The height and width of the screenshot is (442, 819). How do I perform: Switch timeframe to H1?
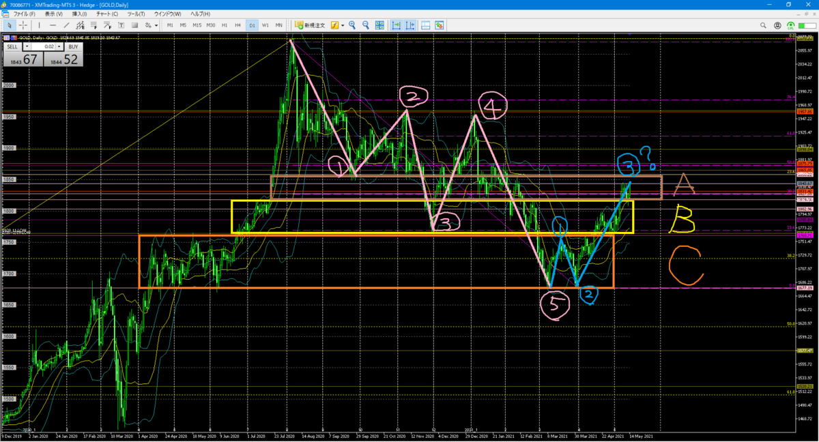click(225, 25)
